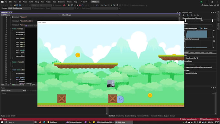Image resolution: width=220 pixels, height=124 pixels.
Task: Open the Solution Explorer side tab
Action: tap(218, 16)
